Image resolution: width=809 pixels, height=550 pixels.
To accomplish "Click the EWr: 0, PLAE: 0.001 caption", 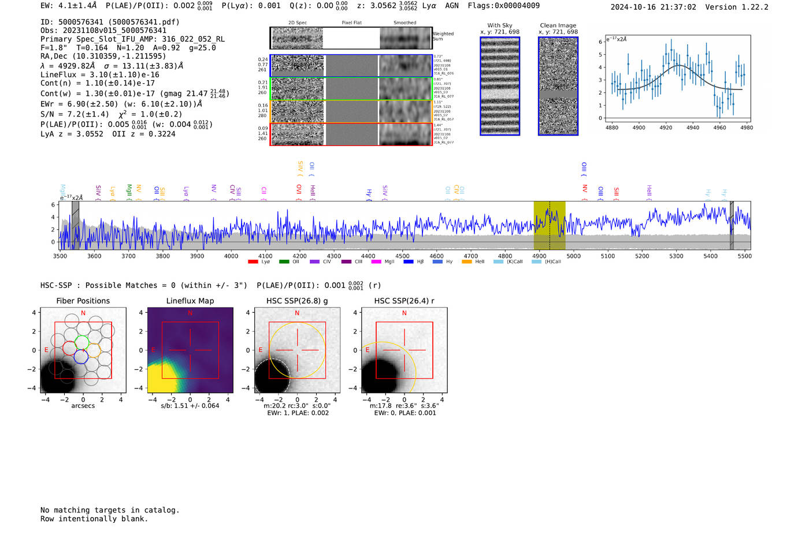I will [405, 413].
